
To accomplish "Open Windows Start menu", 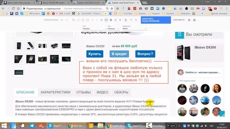I will click(4, 126).
